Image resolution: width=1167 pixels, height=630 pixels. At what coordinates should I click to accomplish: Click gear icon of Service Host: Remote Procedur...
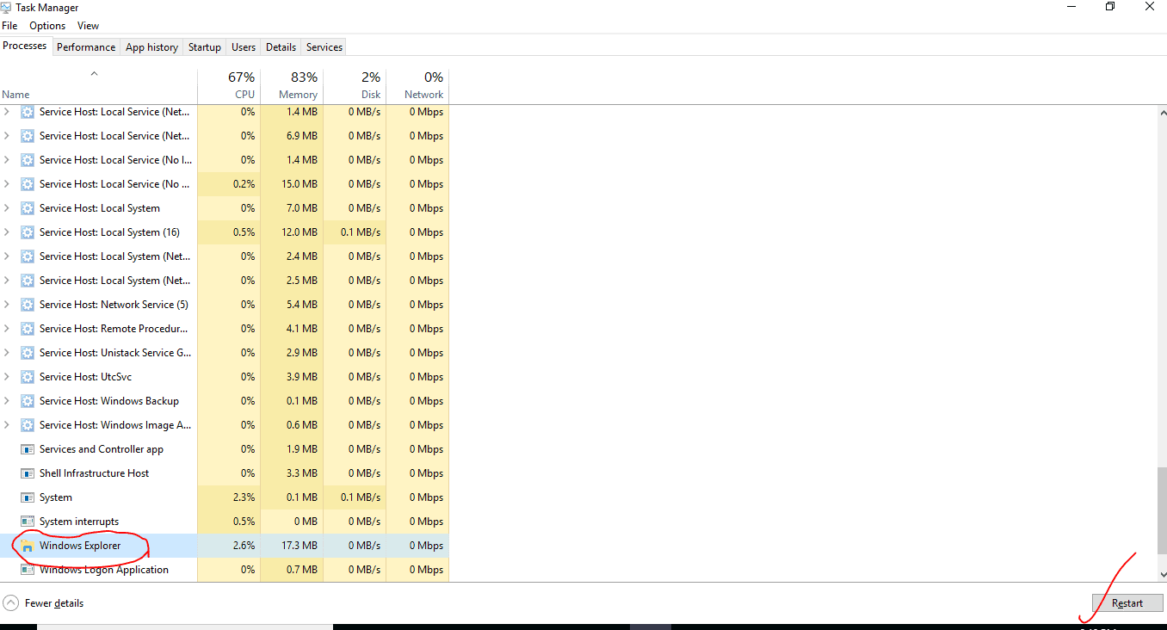27,329
